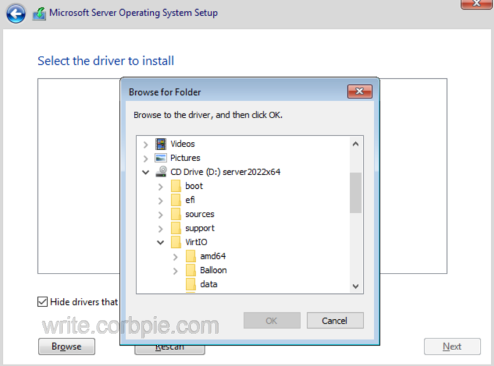Click the Rescan button behind the dialog
Screen dimensions: 494x366
(170, 350)
